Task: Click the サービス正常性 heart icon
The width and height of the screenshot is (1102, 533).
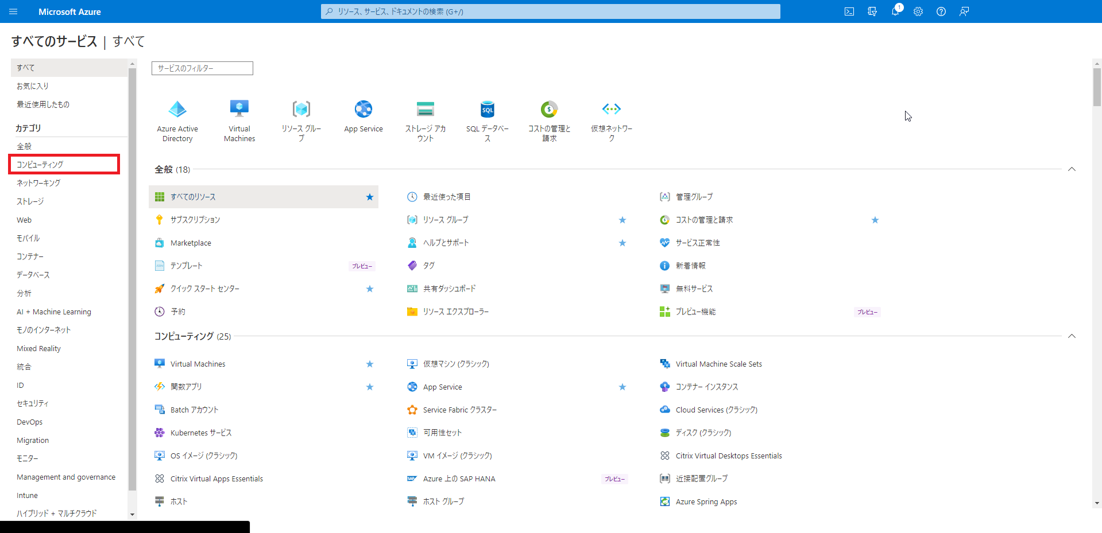Action: [665, 243]
